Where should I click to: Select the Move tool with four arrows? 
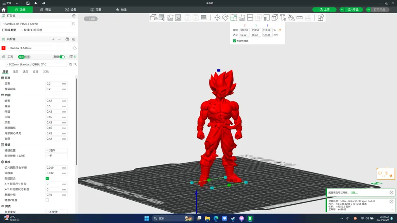click(x=217, y=17)
